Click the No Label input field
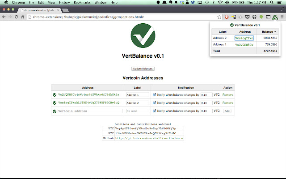Image resolution: width=286 pixels, height=179 pixels. click(138, 111)
